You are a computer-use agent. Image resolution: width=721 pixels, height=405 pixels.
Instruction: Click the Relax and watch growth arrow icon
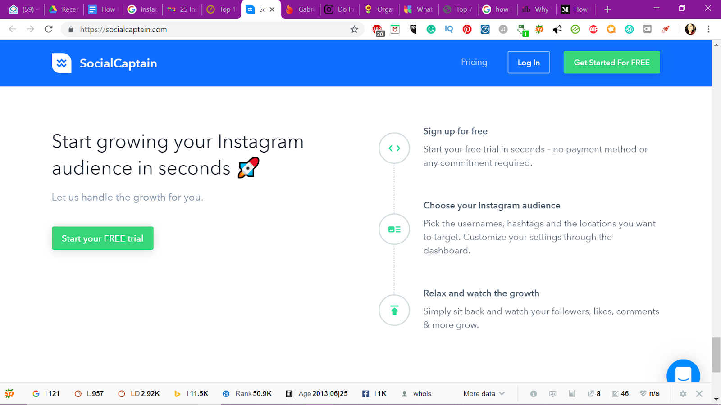pos(394,310)
